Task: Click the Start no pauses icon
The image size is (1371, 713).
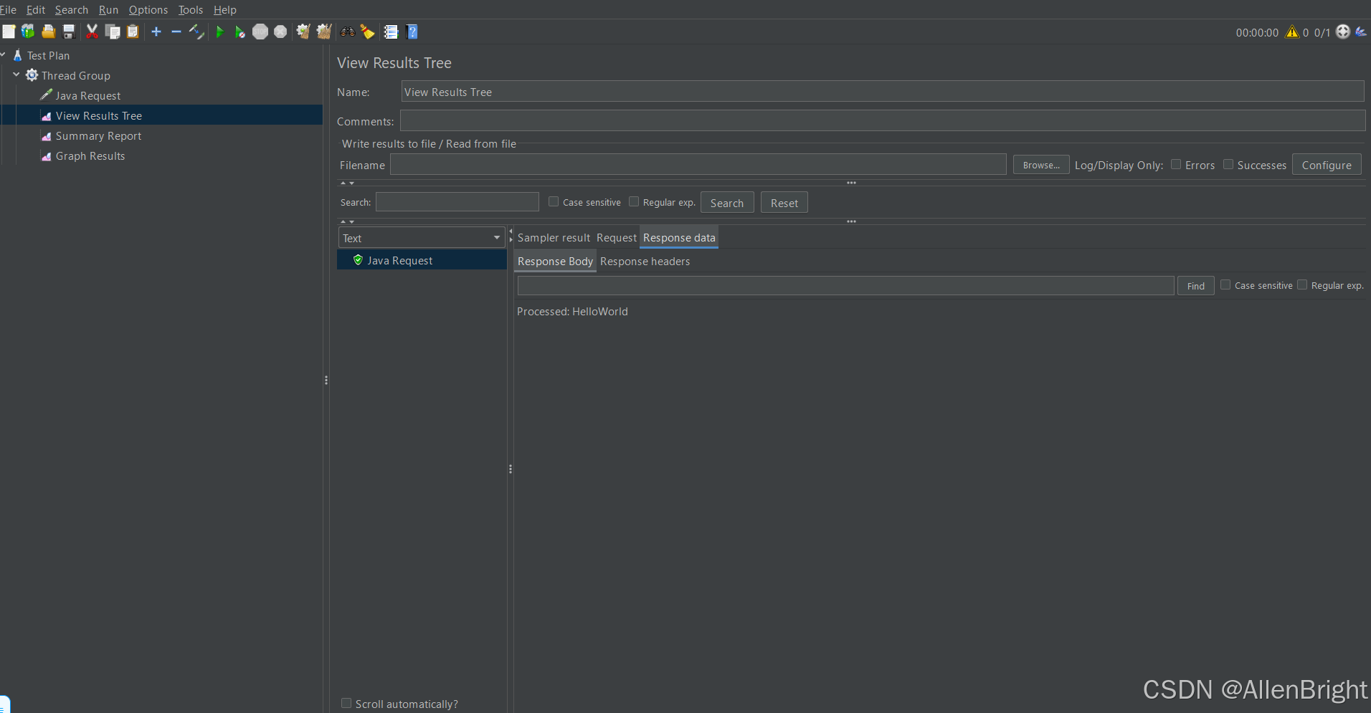Action: [239, 32]
